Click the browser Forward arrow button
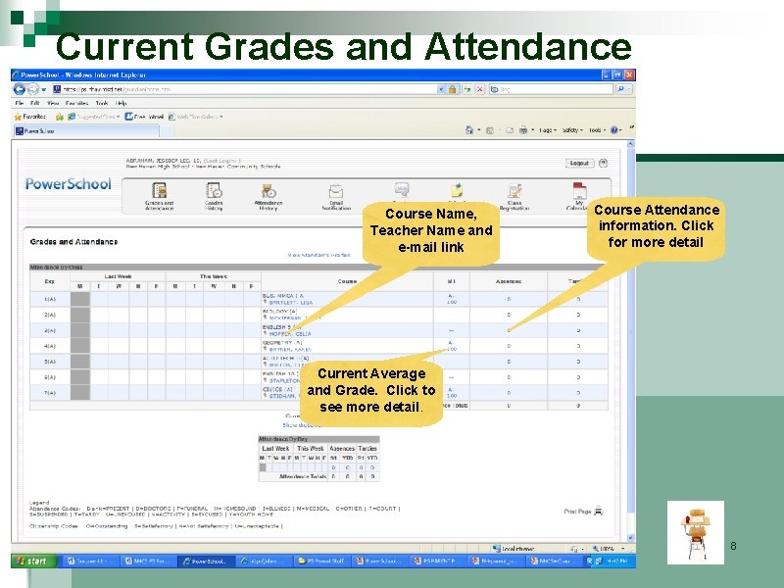This screenshot has width=784, height=588. tap(33, 89)
